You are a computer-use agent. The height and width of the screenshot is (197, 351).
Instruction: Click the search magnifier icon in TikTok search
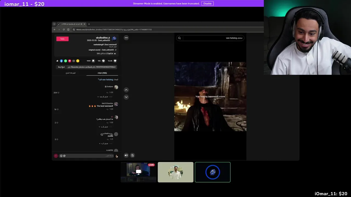[179, 38]
